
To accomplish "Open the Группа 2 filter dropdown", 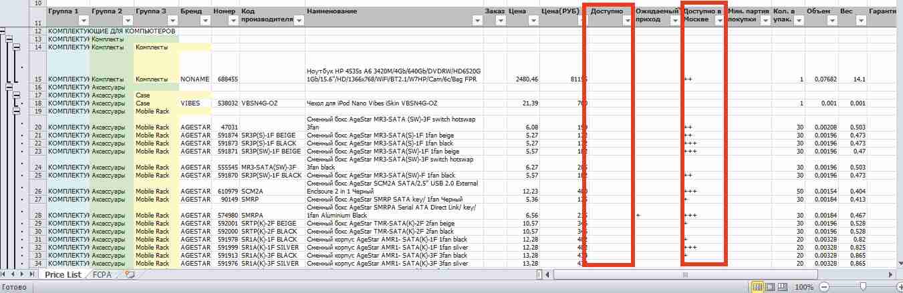I will 128,21.
